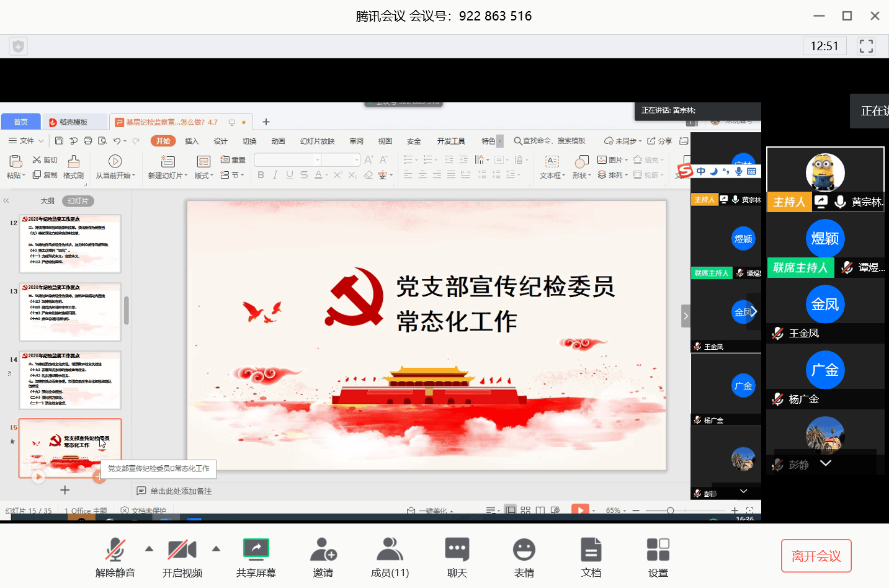Open the 成员(11) members list
889x588 pixels.
point(390,550)
